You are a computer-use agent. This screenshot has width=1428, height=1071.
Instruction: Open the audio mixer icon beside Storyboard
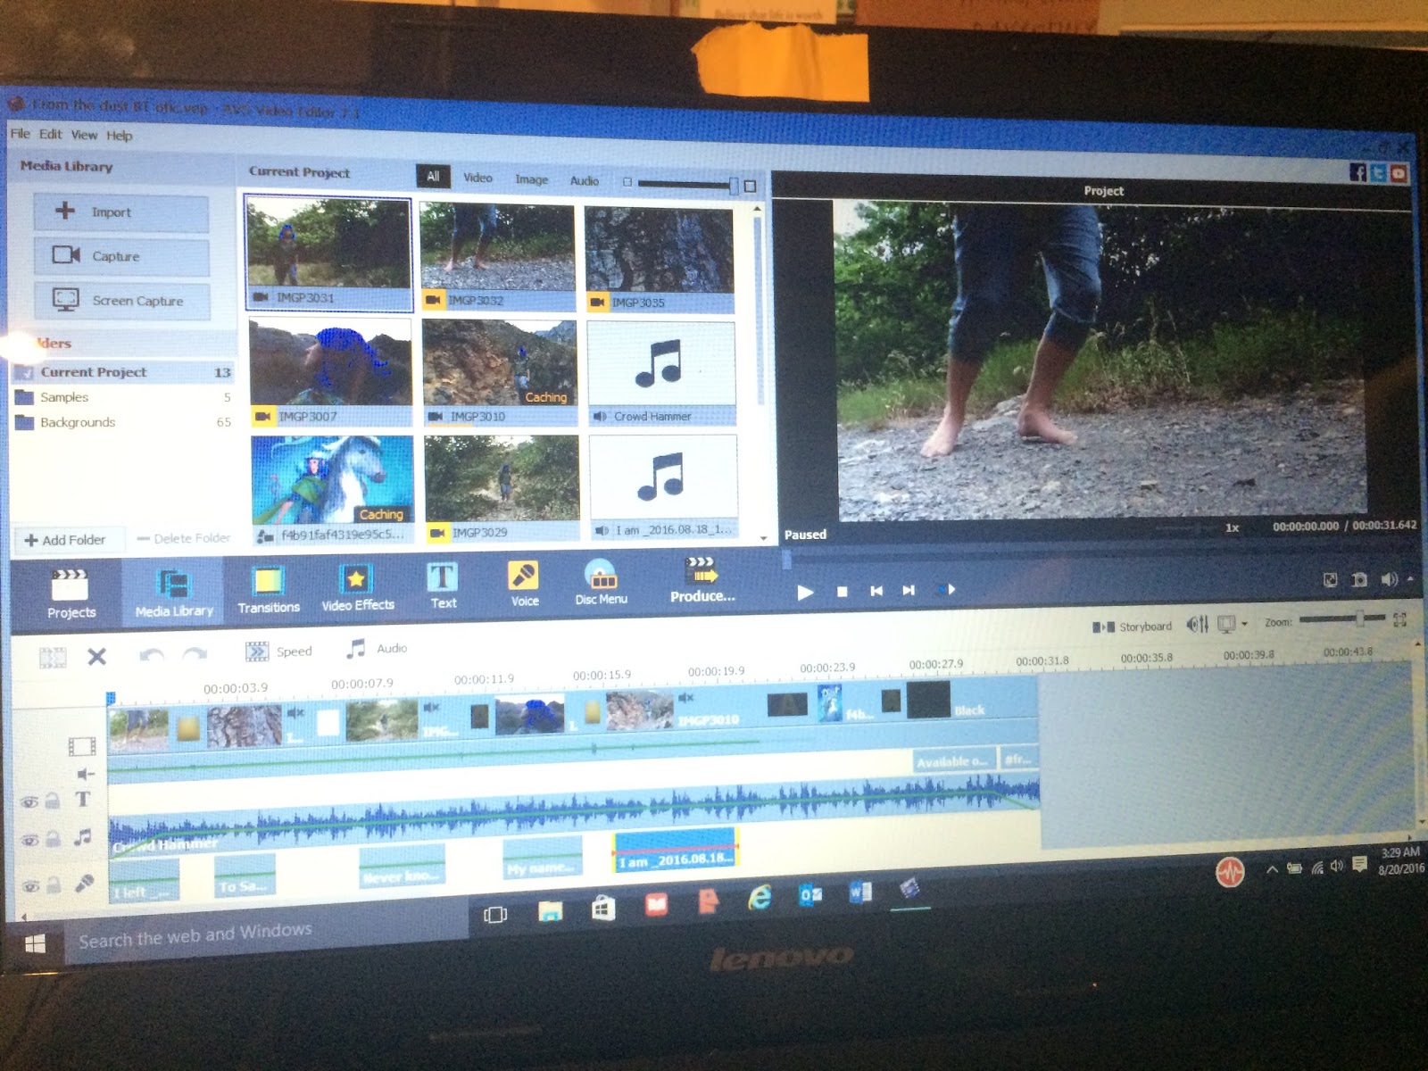point(1197,624)
